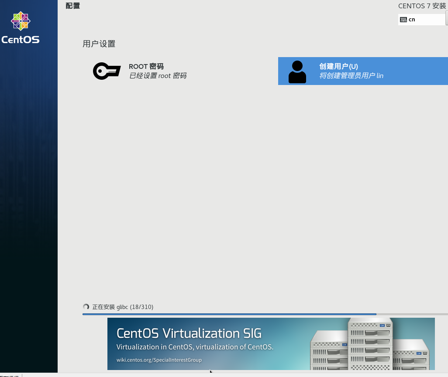448x377 pixels.
Task: Select the cn keyboard layout indicator
Action: pos(421,20)
